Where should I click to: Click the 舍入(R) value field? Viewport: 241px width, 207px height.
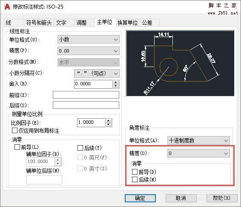[93, 84]
